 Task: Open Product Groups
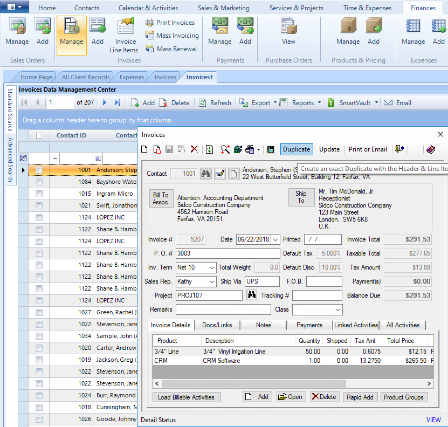[x=403, y=397]
